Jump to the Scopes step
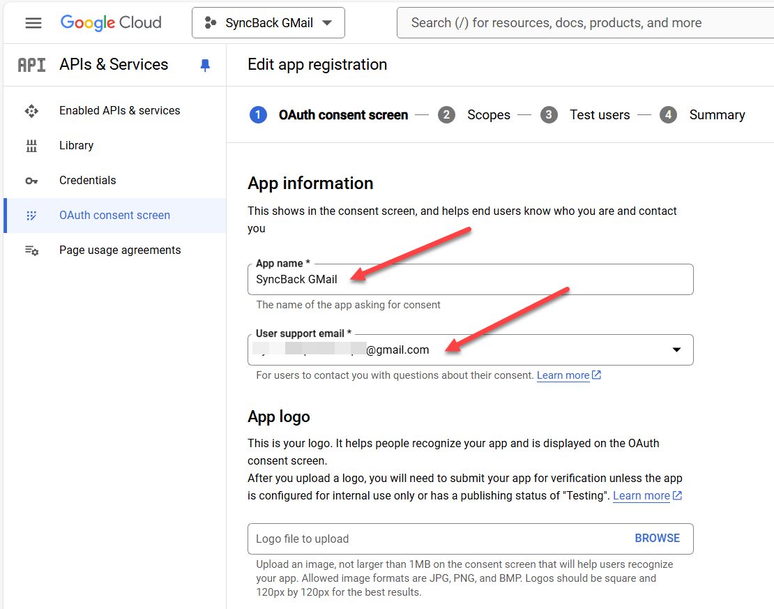Image resolution: width=774 pixels, height=609 pixels. tap(489, 114)
